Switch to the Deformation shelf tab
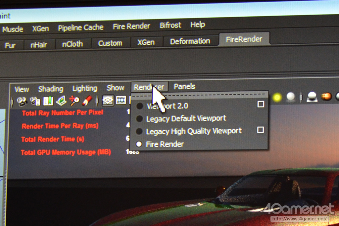The width and height of the screenshot is (339, 226). 190,41
